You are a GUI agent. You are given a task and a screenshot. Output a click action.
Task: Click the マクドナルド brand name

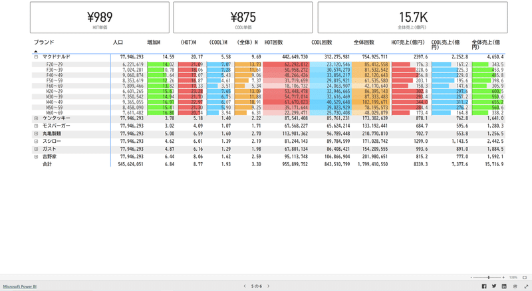(x=57, y=56)
